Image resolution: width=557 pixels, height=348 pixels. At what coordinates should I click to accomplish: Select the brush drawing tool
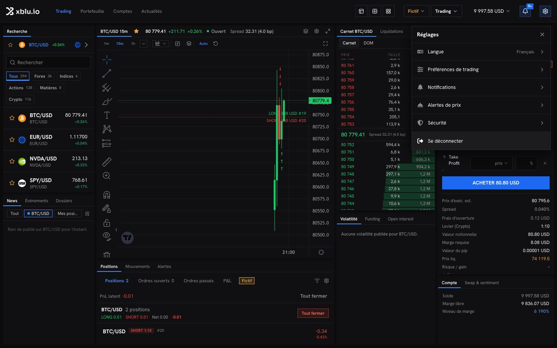point(107,102)
